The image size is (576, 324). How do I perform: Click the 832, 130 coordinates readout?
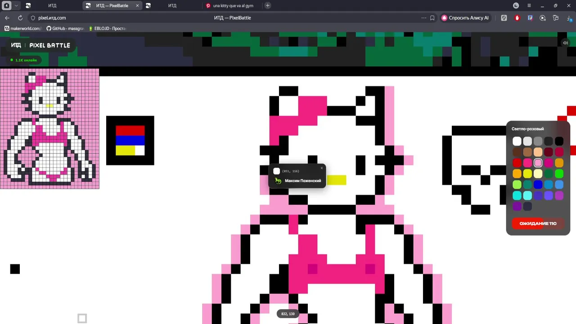[x=288, y=314]
